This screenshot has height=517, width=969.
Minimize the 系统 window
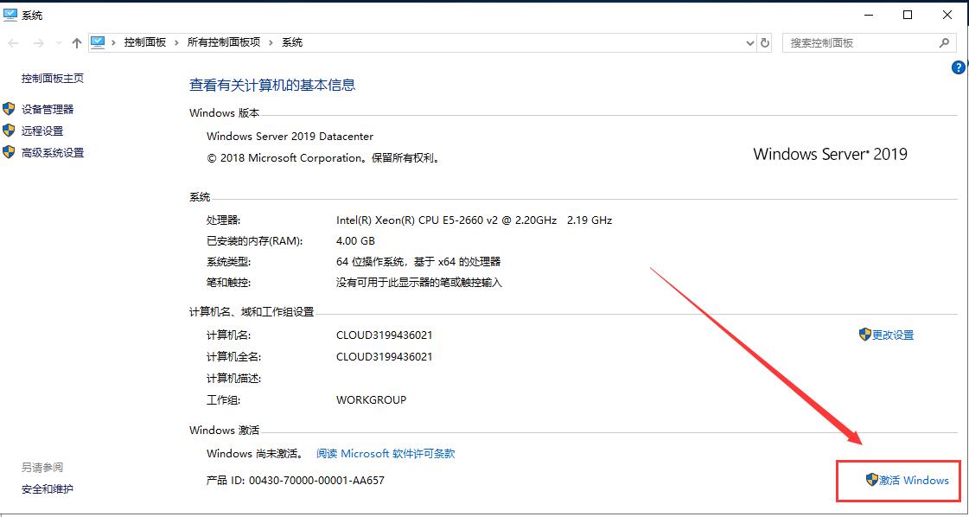pos(868,16)
